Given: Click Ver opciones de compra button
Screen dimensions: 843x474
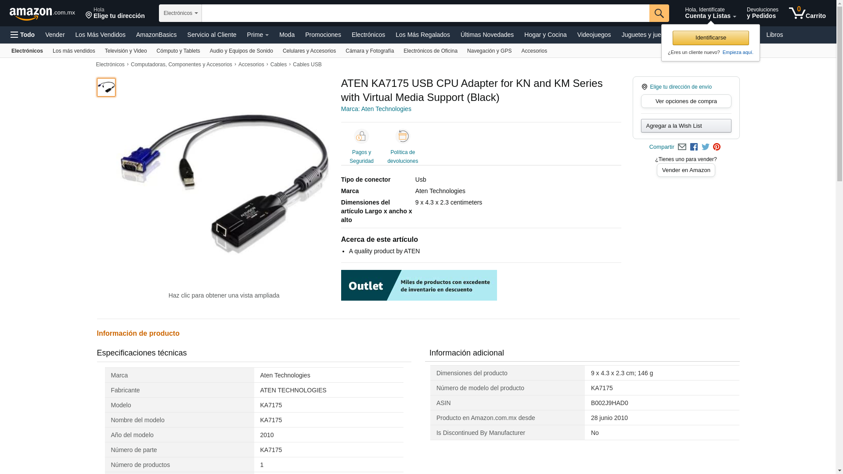Looking at the screenshot, I should pyautogui.click(x=686, y=101).
